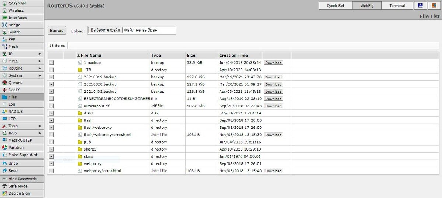This screenshot has height=198, width=442.
Task: Open the Partition page
Action: coord(22,148)
